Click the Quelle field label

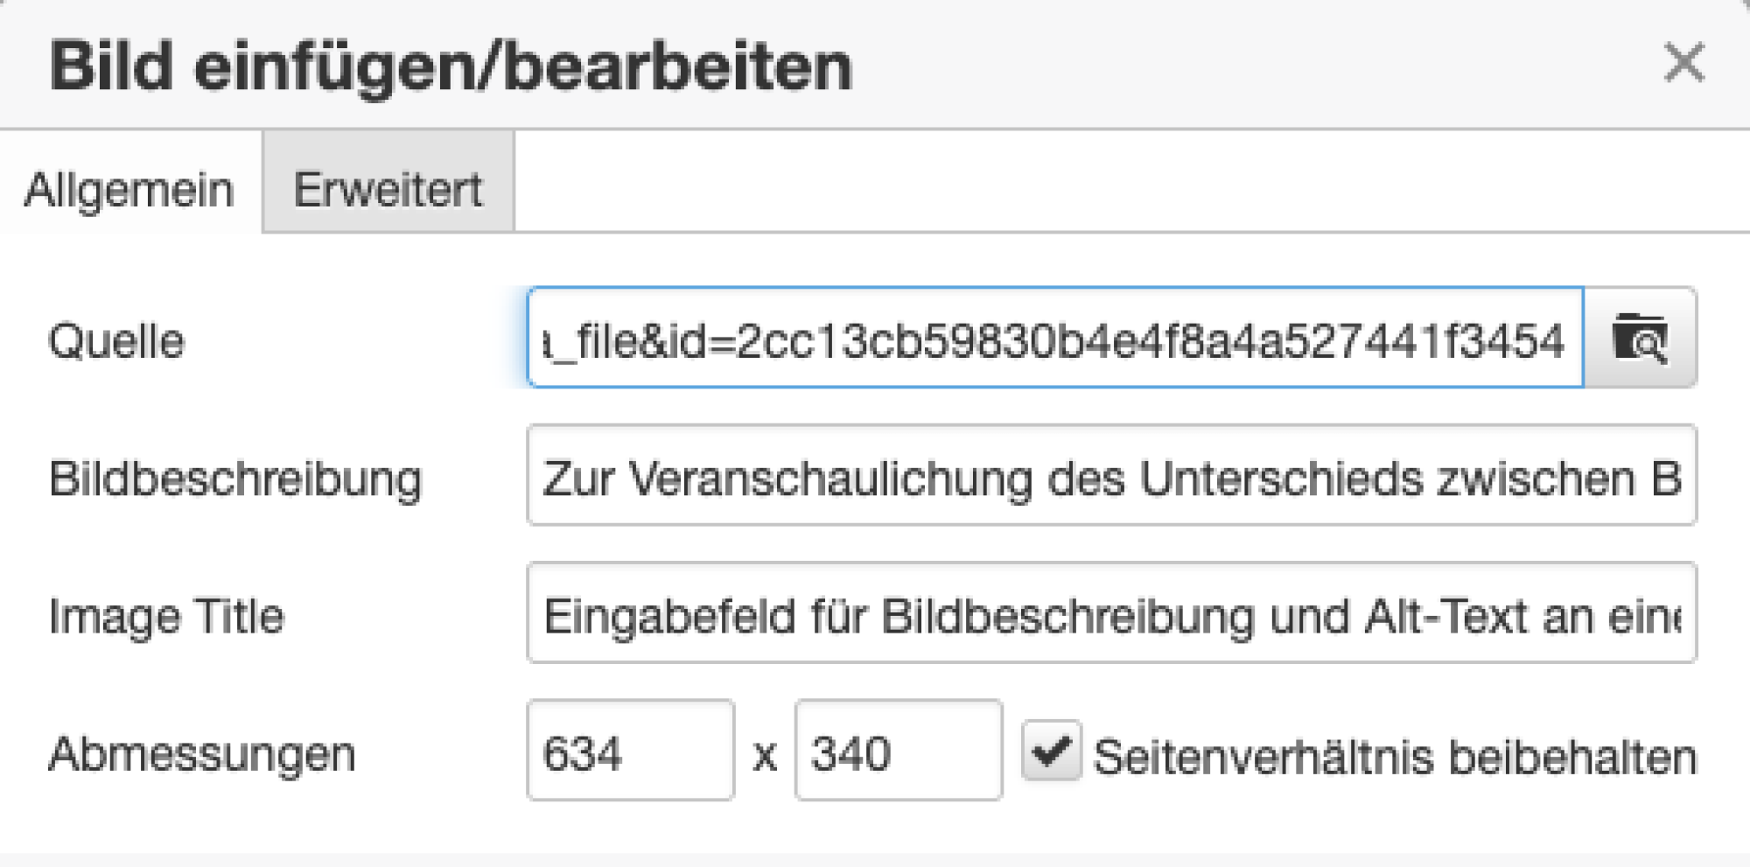point(116,341)
